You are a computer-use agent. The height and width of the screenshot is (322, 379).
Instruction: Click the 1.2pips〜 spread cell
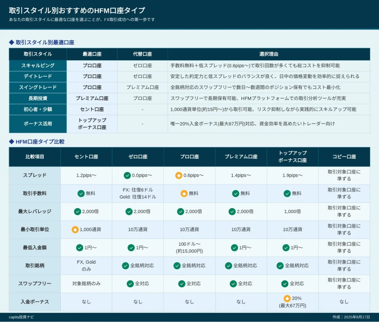tap(86, 175)
